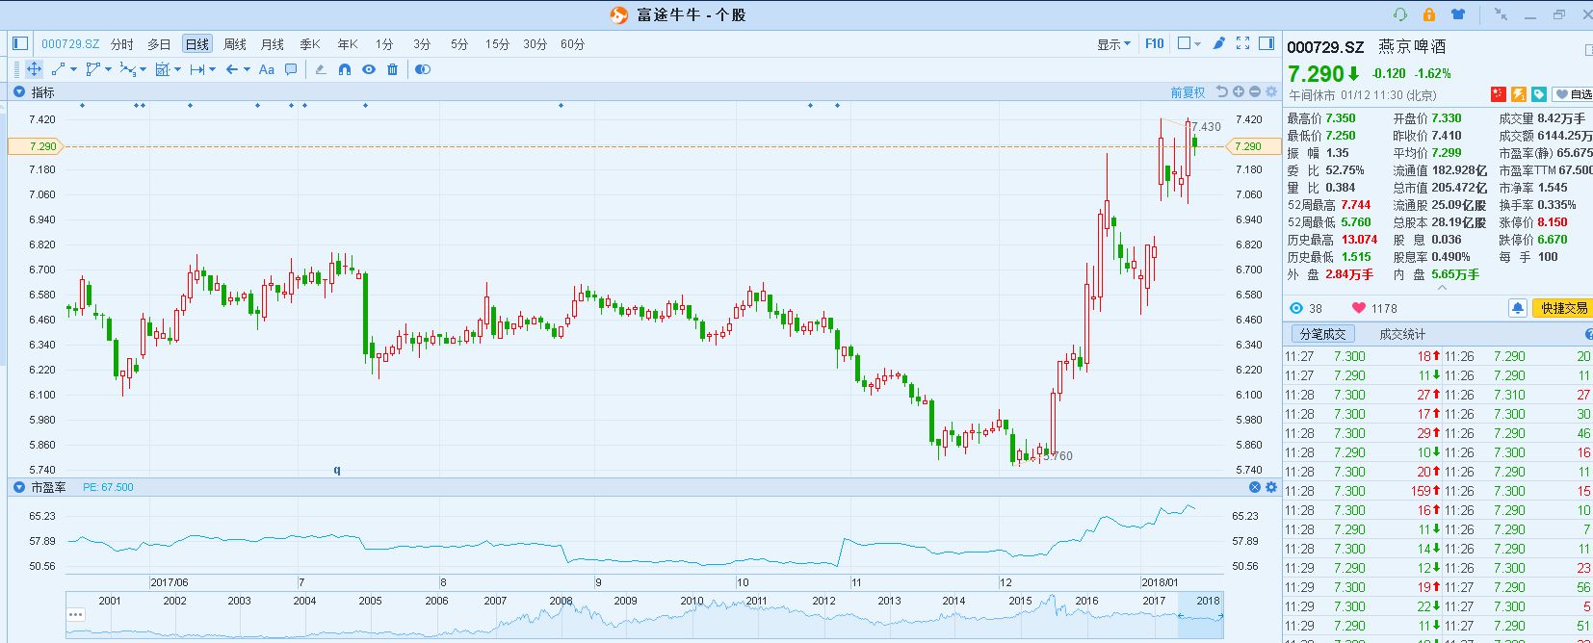Open the 显示 display dropdown
The height and width of the screenshot is (643, 1593).
[1113, 44]
